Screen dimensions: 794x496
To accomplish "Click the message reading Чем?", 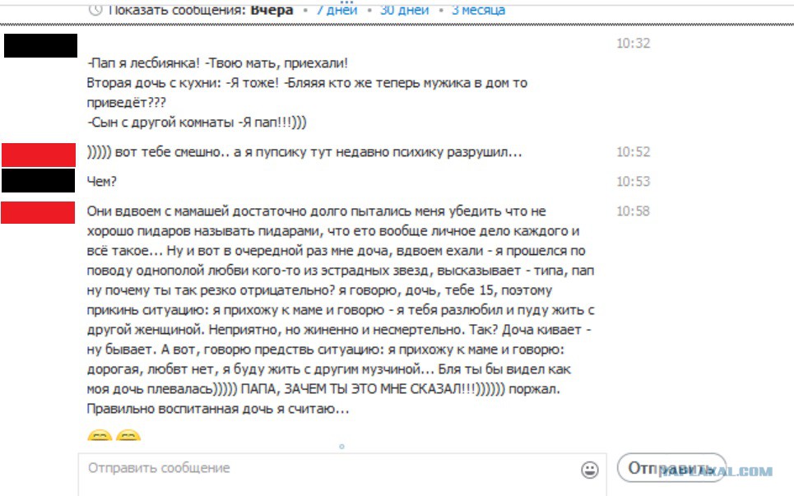I will (100, 182).
